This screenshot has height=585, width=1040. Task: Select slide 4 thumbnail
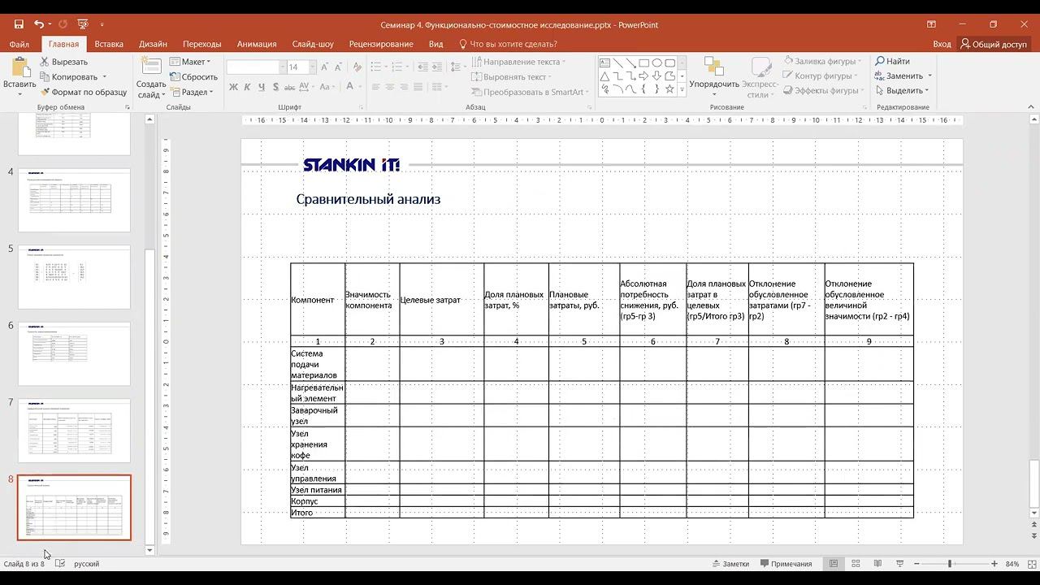click(x=74, y=201)
